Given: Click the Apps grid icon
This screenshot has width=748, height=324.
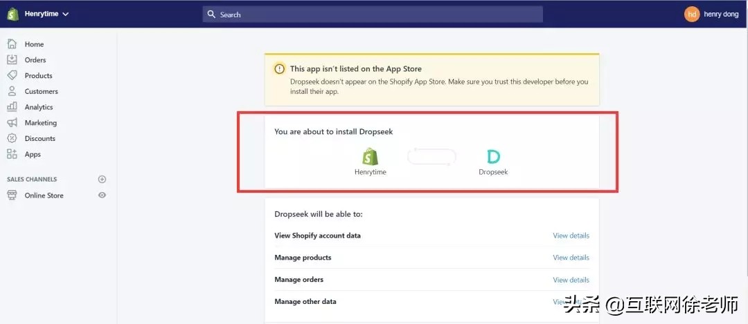Looking at the screenshot, I should pyautogui.click(x=12, y=154).
